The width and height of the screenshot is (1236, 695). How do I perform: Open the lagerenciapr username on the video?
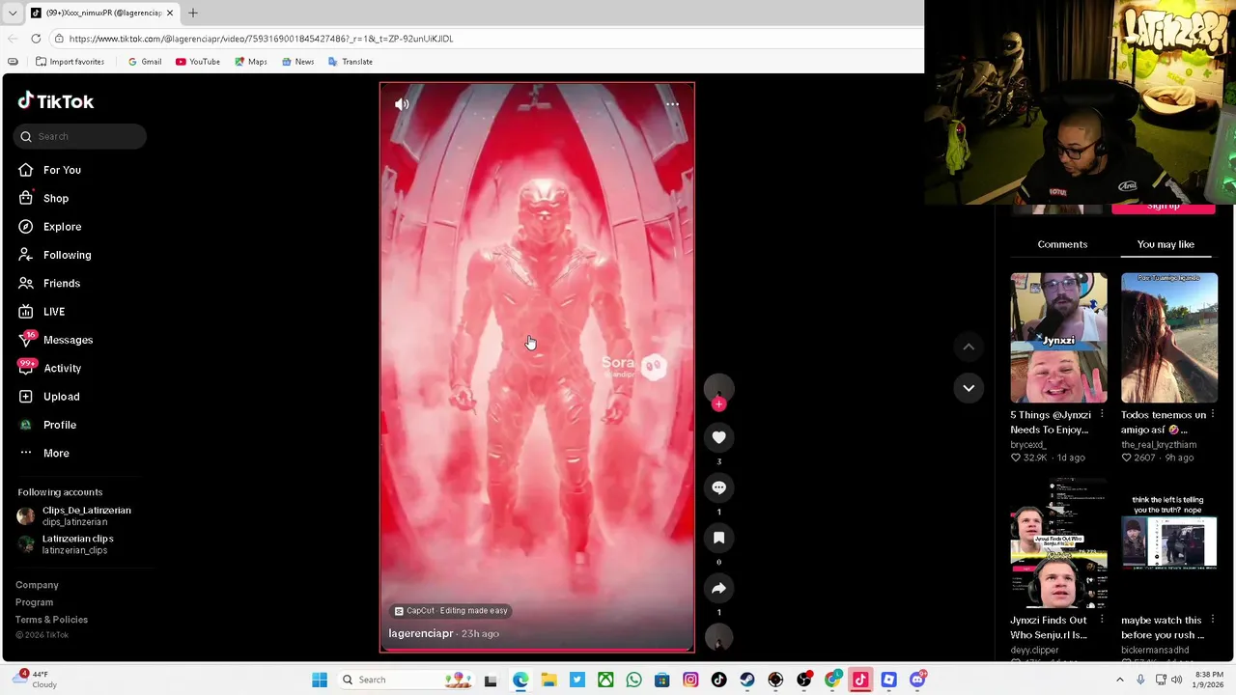click(x=421, y=633)
